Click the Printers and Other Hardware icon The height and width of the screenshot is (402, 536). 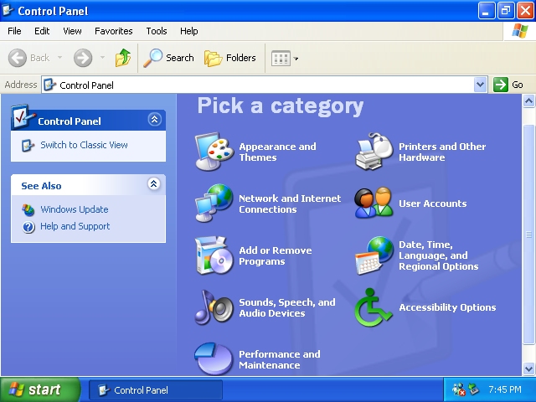pos(374,152)
